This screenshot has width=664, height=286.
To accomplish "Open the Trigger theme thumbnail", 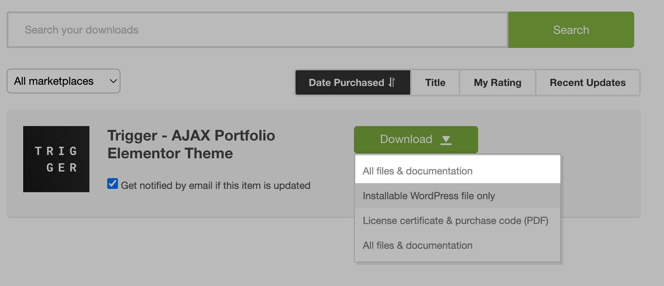I will coord(56,159).
